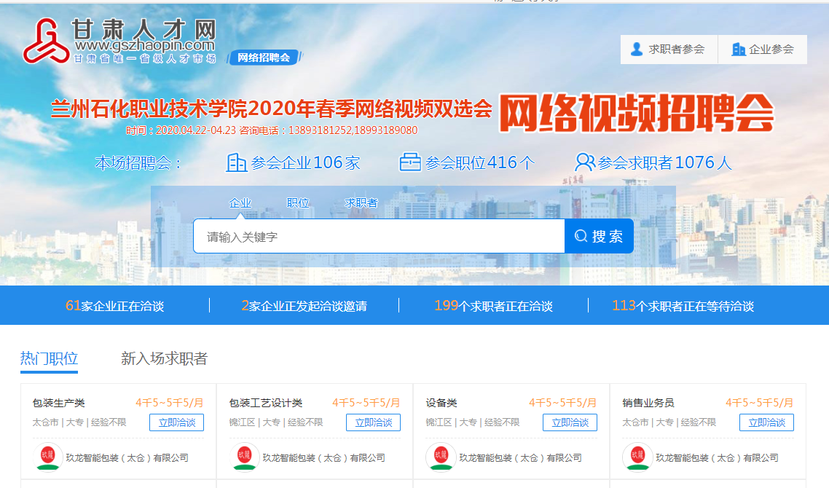Click 2家企业正发起洽谈邀请 status
The height and width of the screenshot is (488, 829).
coord(304,306)
